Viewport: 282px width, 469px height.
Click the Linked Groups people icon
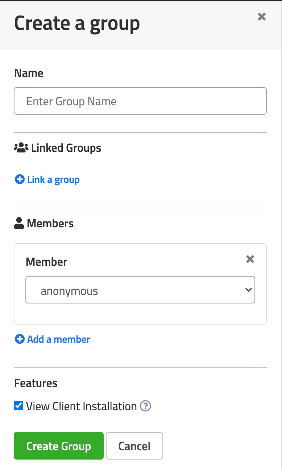click(x=21, y=148)
